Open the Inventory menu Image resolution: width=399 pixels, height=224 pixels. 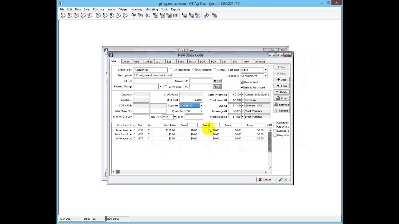137,9
